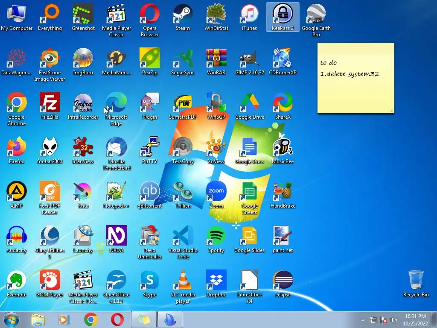Click the HandBrake desktop icon

[x=283, y=195]
